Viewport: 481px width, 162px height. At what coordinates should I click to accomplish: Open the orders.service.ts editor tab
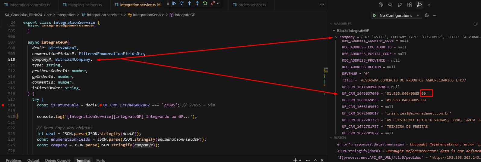pos(252,5)
